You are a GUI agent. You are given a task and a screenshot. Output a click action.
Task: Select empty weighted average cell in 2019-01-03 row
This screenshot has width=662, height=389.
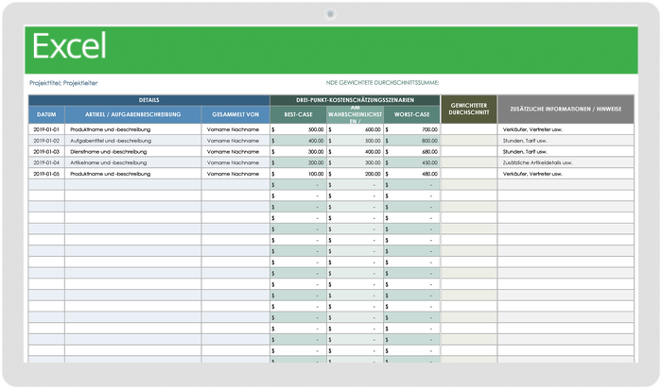coord(469,152)
